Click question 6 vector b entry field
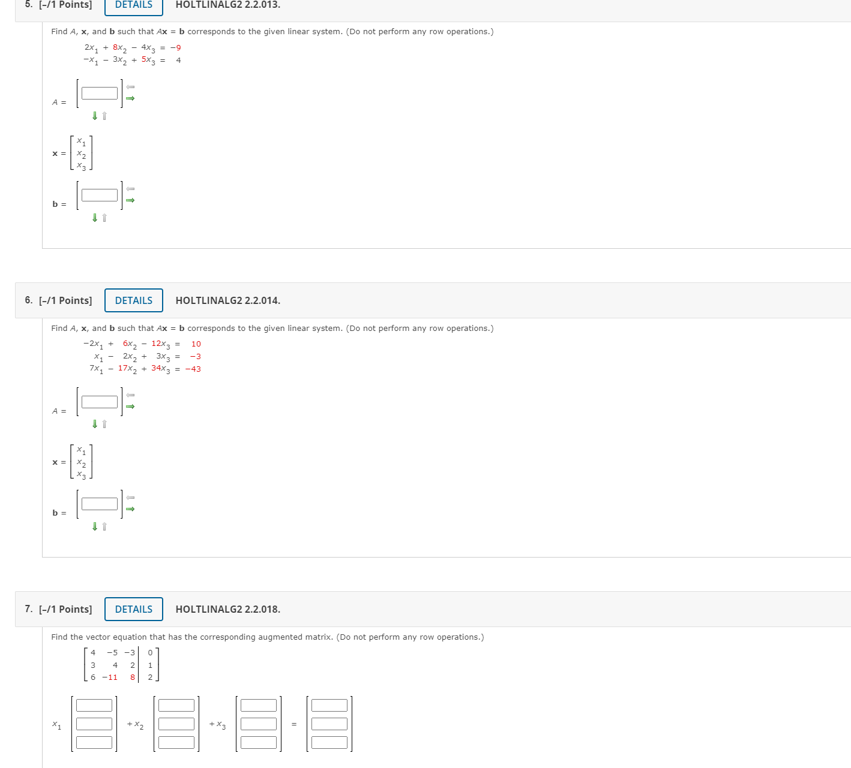 (x=100, y=504)
